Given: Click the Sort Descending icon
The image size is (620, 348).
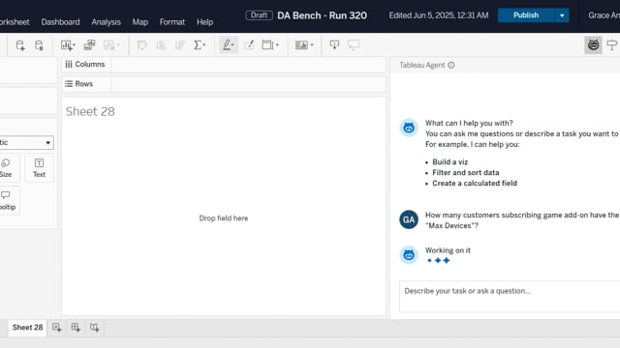Looking at the screenshot, I should [180, 45].
